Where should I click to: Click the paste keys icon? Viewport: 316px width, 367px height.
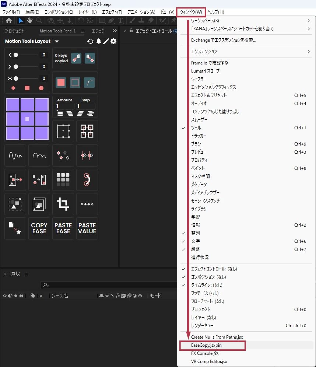(x=90, y=58)
